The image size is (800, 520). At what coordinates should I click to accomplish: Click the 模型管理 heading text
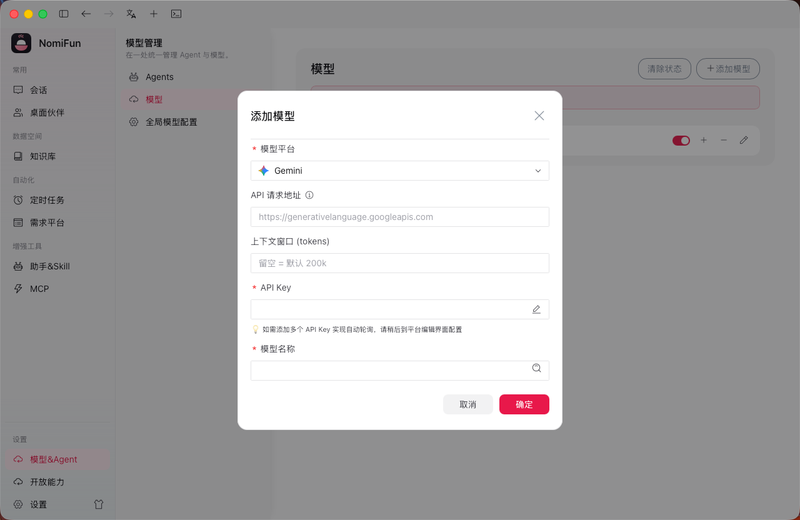pyautogui.click(x=144, y=43)
